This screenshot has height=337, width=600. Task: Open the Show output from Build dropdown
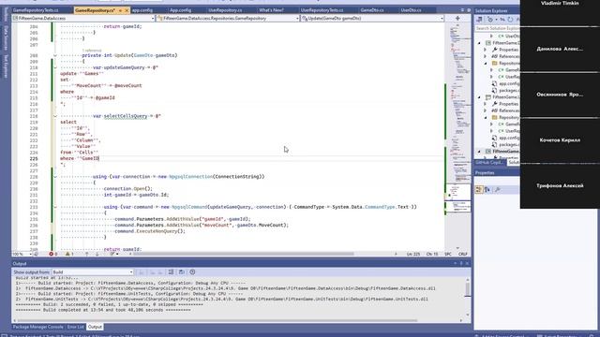pos(93,272)
